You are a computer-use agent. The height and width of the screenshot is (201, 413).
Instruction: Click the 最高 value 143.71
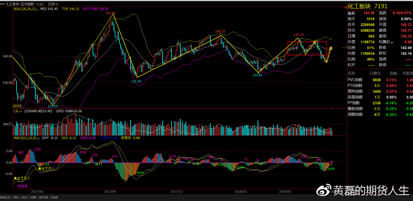click(x=406, y=30)
